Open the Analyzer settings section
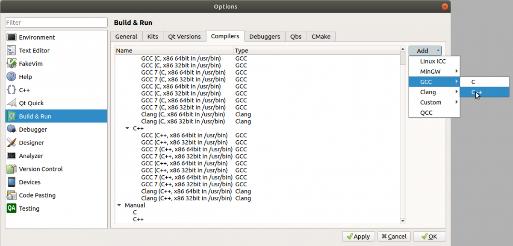The image size is (513, 246). (x=11, y=156)
